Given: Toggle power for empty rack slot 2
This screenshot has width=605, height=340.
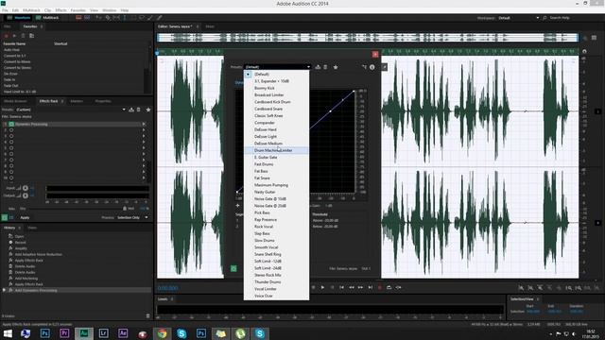Looking at the screenshot, I should coord(11,130).
